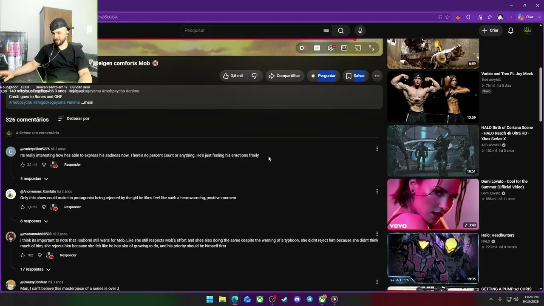The height and width of the screenshot is (306, 544).
Task: Dislike the Reigen comforts Mob video
Action: pos(255,76)
